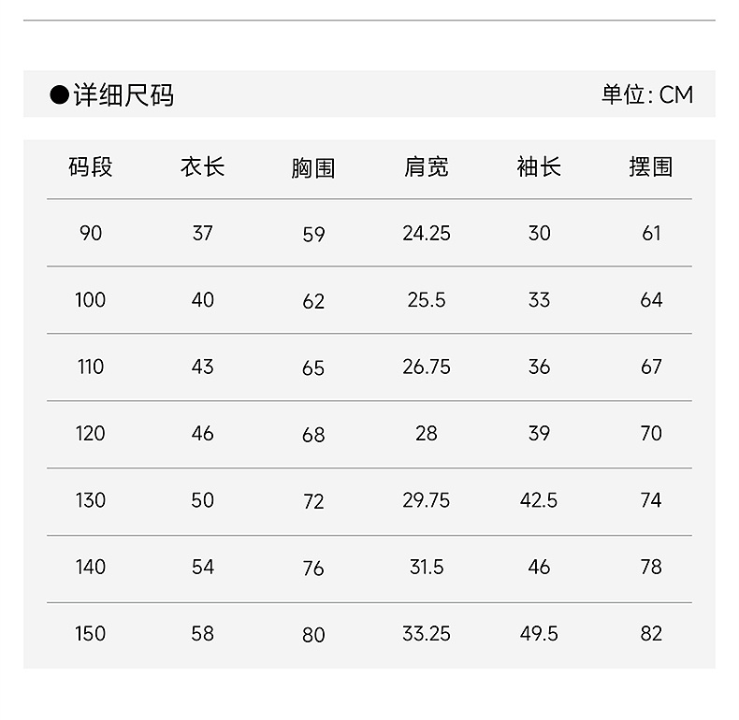Click the 24.25 shoulder width value
The width and height of the screenshot is (739, 720).
427,233
